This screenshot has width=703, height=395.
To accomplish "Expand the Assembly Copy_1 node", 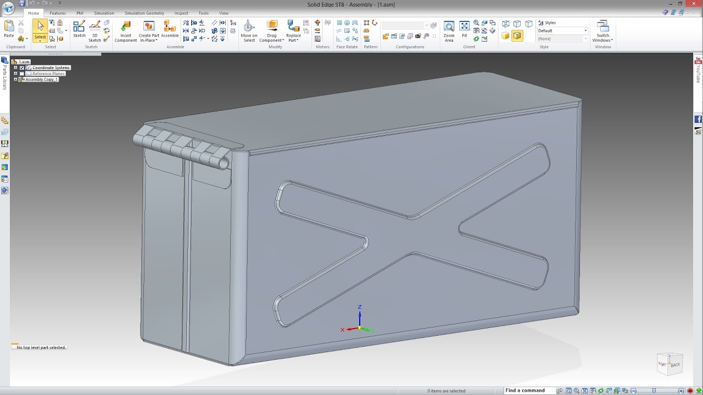I will pyautogui.click(x=15, y=80).
